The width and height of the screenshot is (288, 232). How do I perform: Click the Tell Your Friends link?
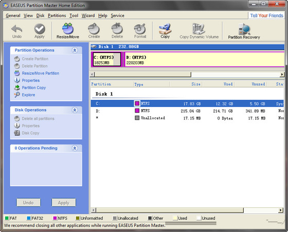[266, 15]
